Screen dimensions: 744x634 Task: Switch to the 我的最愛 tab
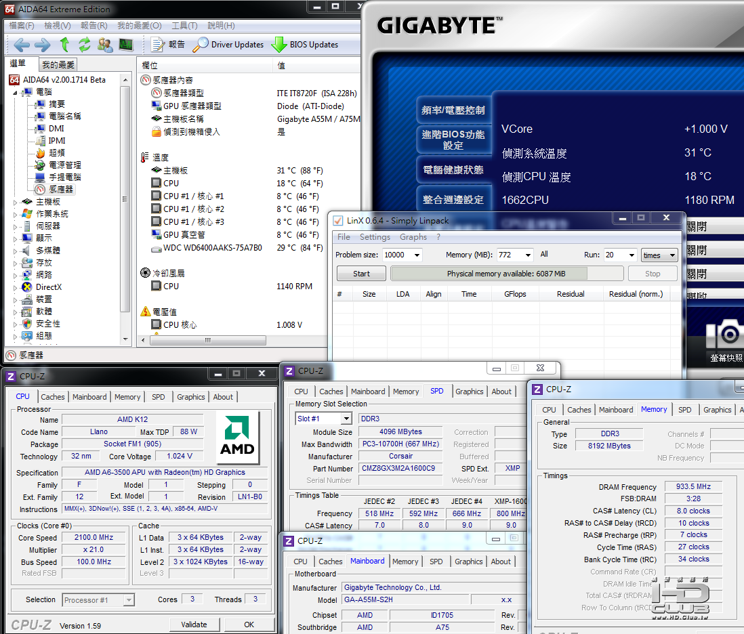pyautogui.click(x=58, y=64)
